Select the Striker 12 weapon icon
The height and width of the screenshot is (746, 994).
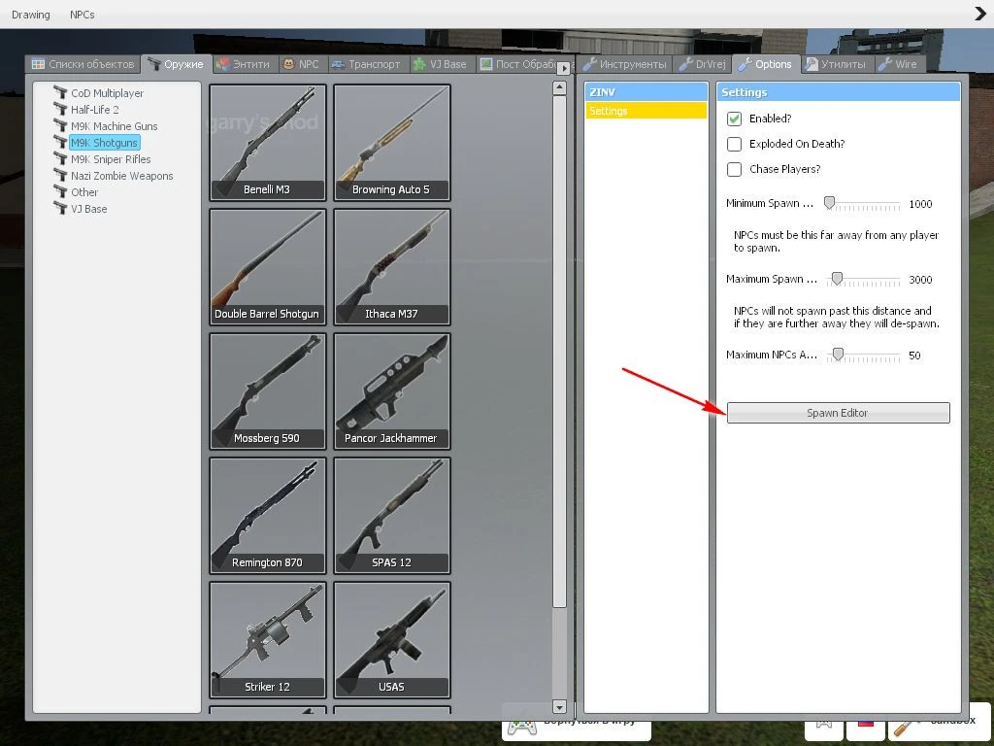tap(268, 640)
